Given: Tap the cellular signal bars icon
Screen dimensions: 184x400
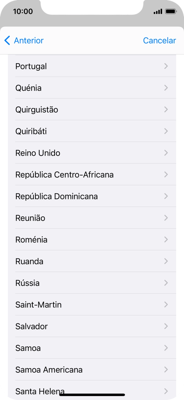Looking at the screenshot, I should tap(158, 12).
